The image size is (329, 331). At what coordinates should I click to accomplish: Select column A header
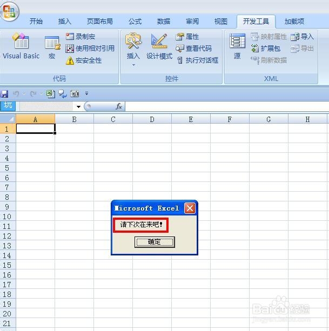[x=36, y=119]
